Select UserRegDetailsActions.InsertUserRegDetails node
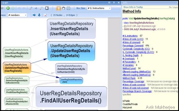The height and width of the screenshot is (111, 179). pyautogui.click(x=17, y=53)
